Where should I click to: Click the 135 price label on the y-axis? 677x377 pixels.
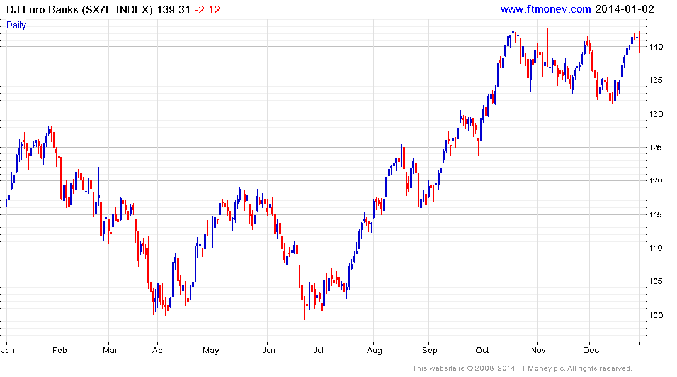[x=656, y=80]
